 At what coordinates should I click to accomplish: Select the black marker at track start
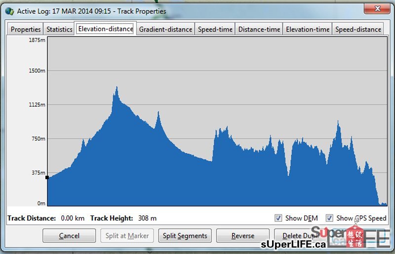pyautogui.click(x=47, y=178)
